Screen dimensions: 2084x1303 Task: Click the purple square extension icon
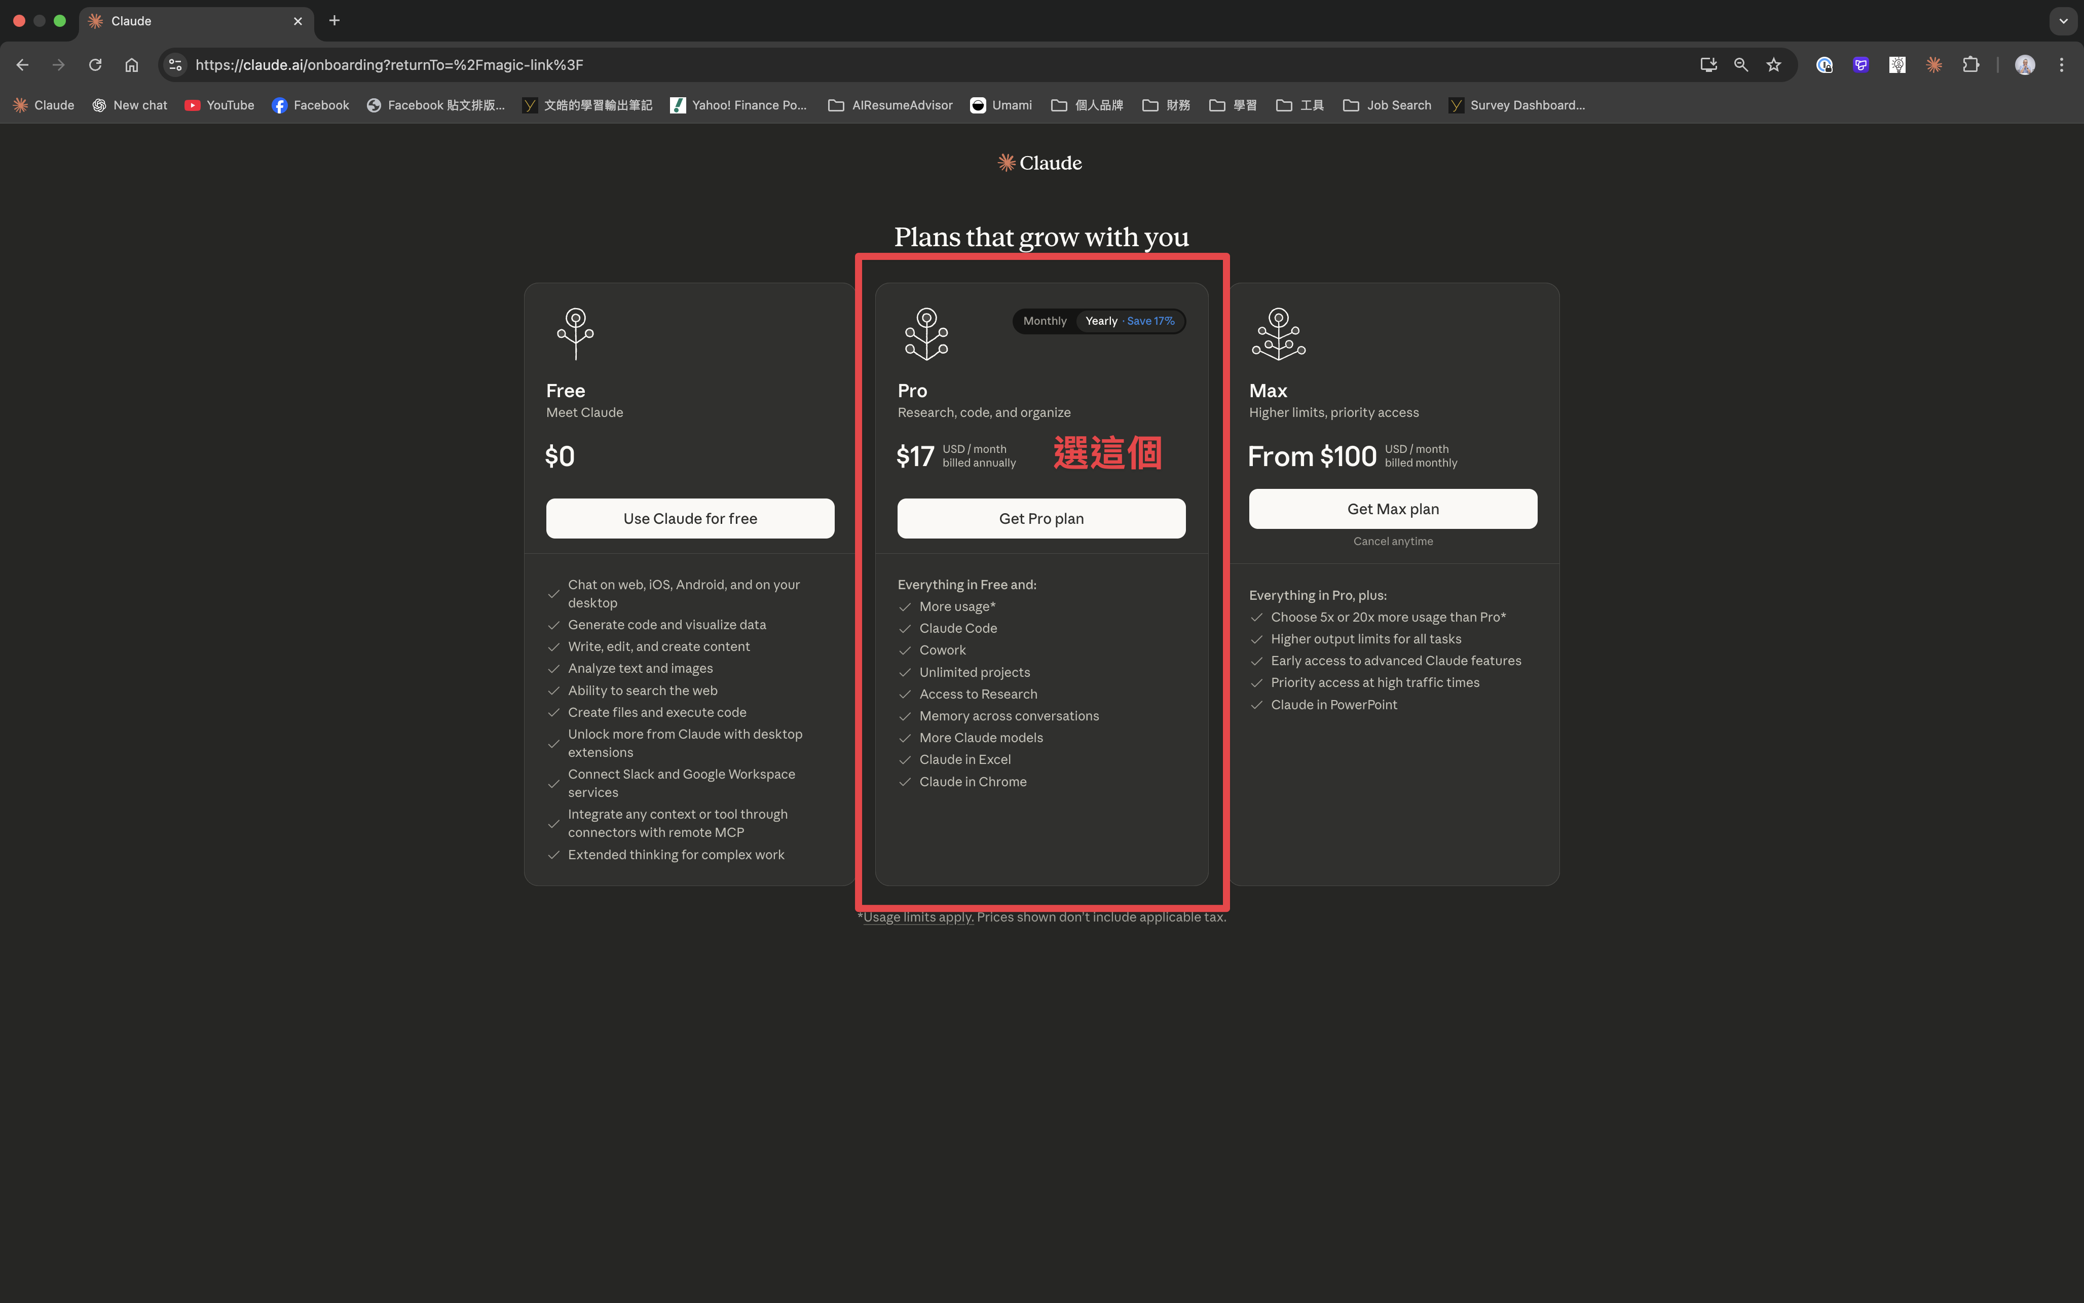point(1861,65)
